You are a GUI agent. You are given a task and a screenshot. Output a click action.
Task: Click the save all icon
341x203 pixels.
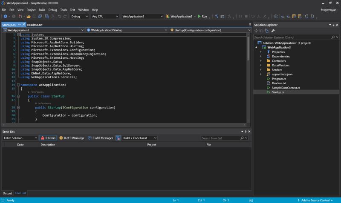pyautogui.click(x=40, y=16)
